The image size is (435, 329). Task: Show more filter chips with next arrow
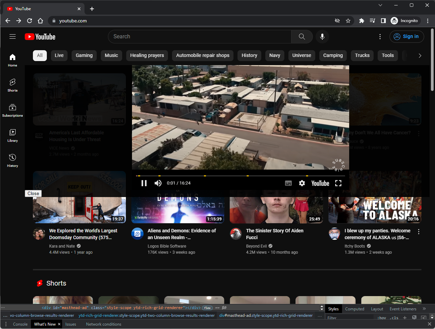[420, 56]
